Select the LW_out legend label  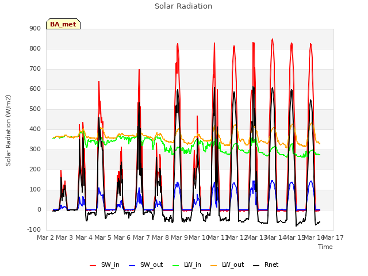(x=233, y=264)
